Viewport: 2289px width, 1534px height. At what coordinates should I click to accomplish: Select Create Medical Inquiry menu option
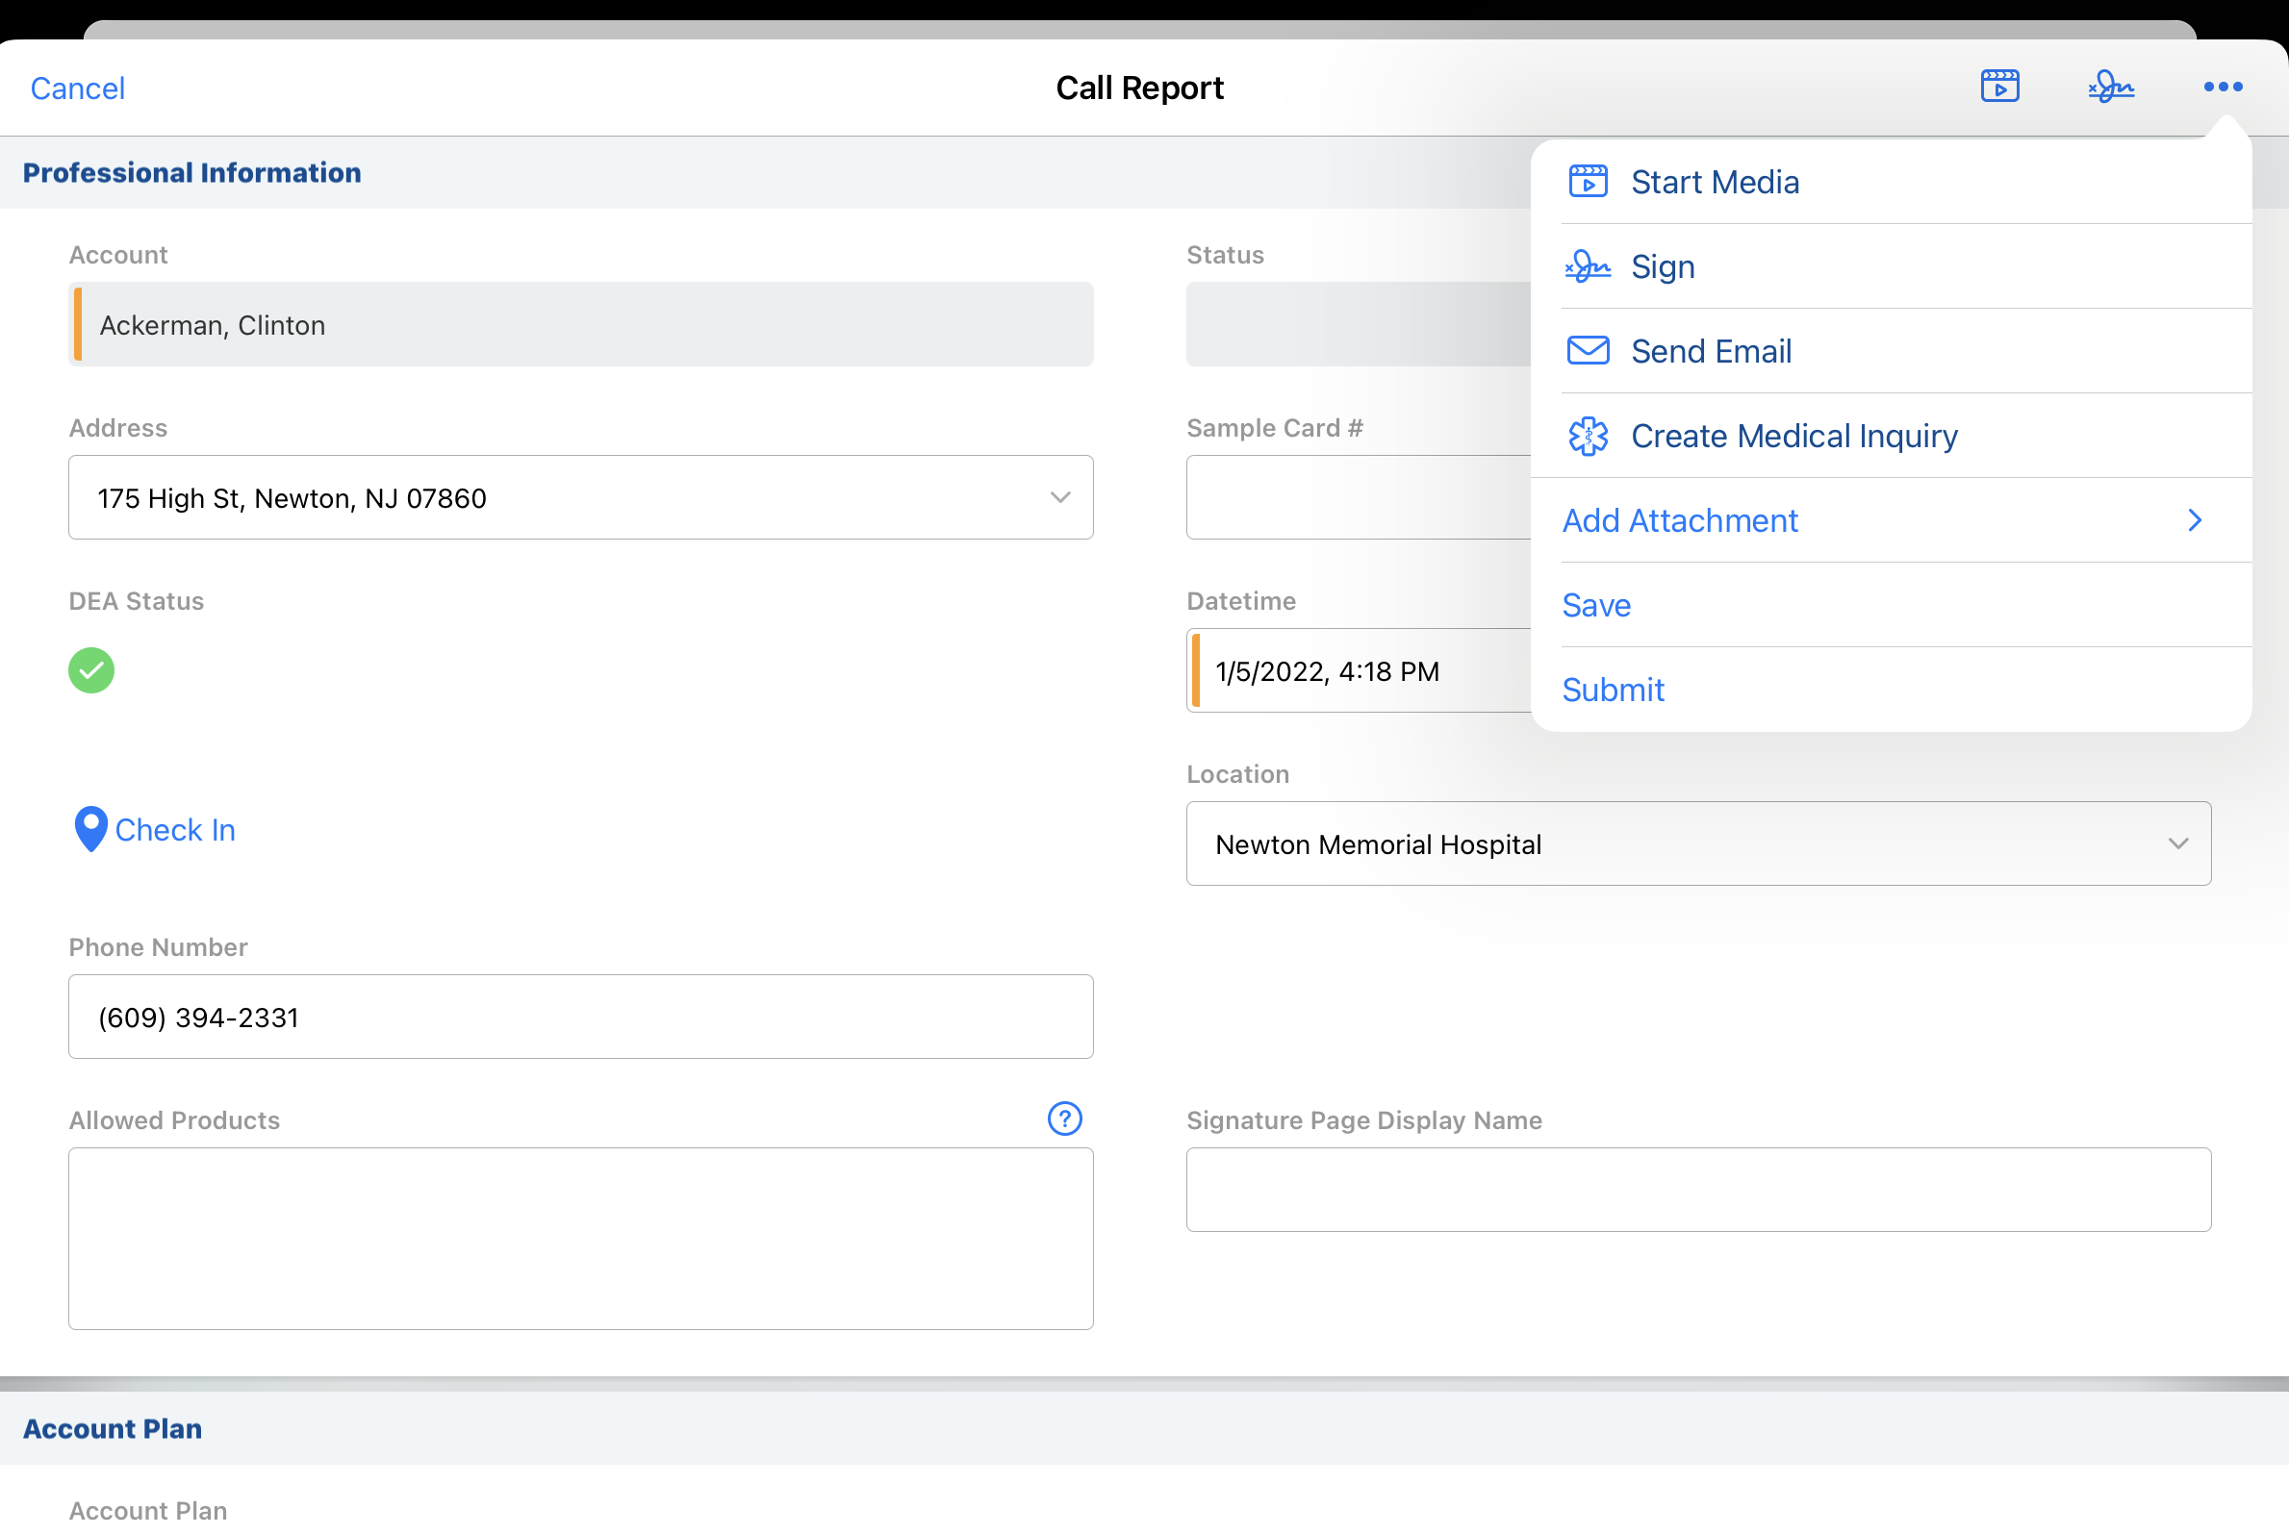[1793, 436]
